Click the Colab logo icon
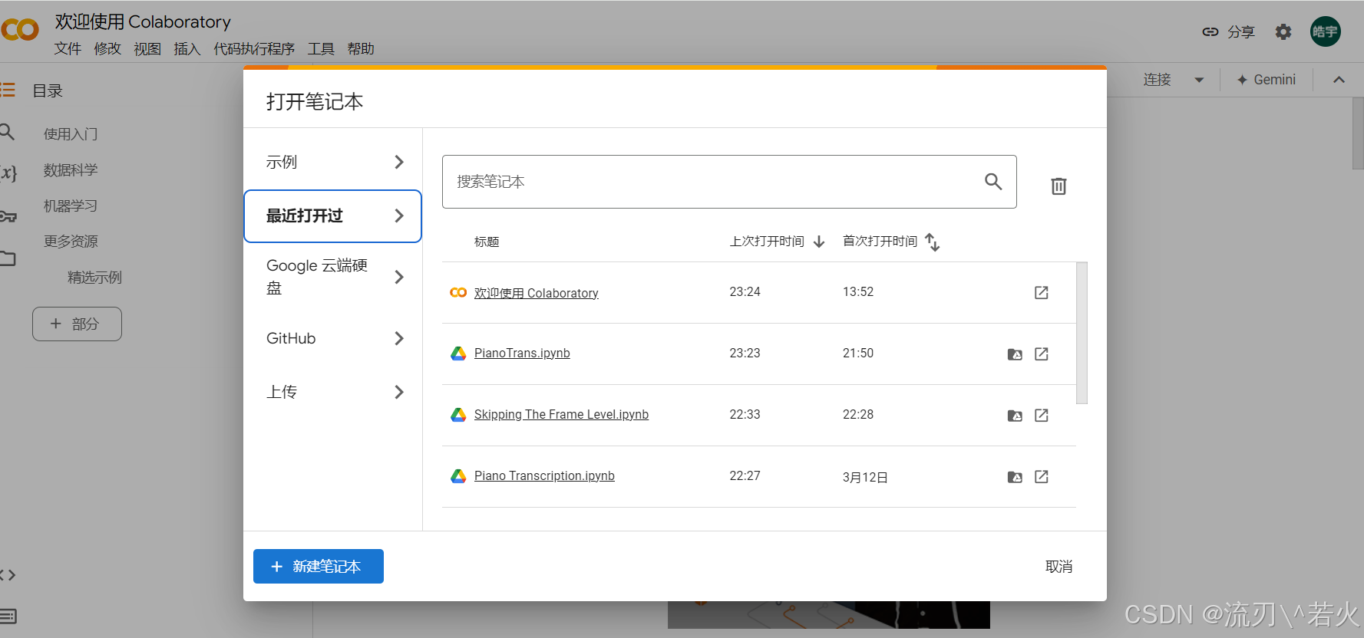1364x638 pixels. (x=20, y=30)
